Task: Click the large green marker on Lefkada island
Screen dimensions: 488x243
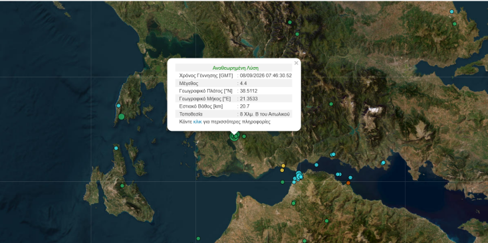Action: pyautogui.click(x=122, y=117)
